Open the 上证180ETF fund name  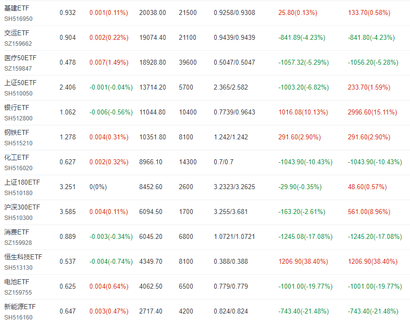22,182
